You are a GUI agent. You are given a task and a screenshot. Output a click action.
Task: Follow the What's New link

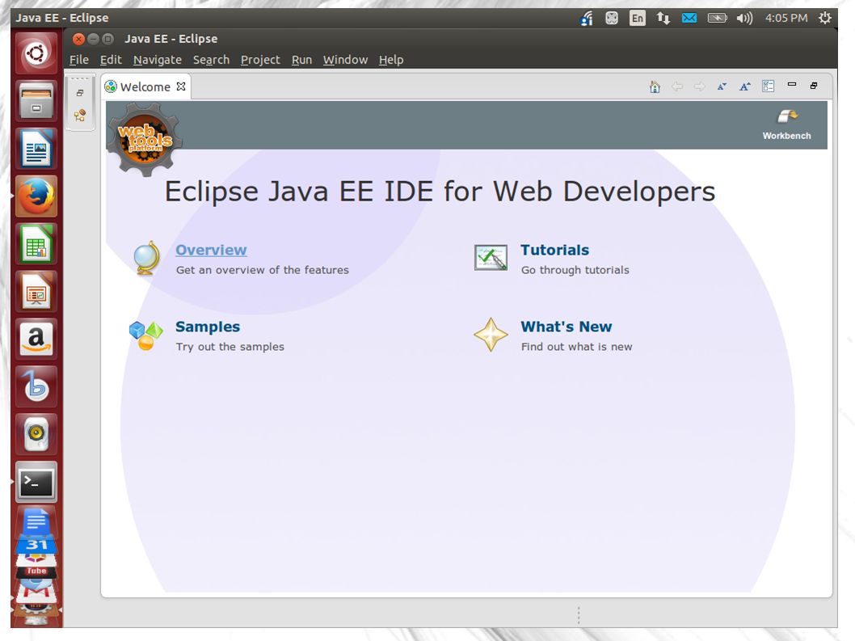coord(566,327)
